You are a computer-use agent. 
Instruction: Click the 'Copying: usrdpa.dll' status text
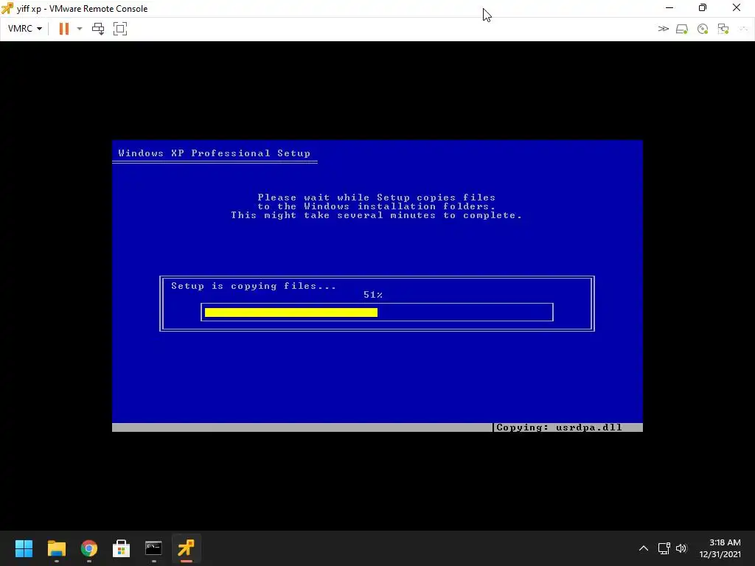click(x=559, y=427)
